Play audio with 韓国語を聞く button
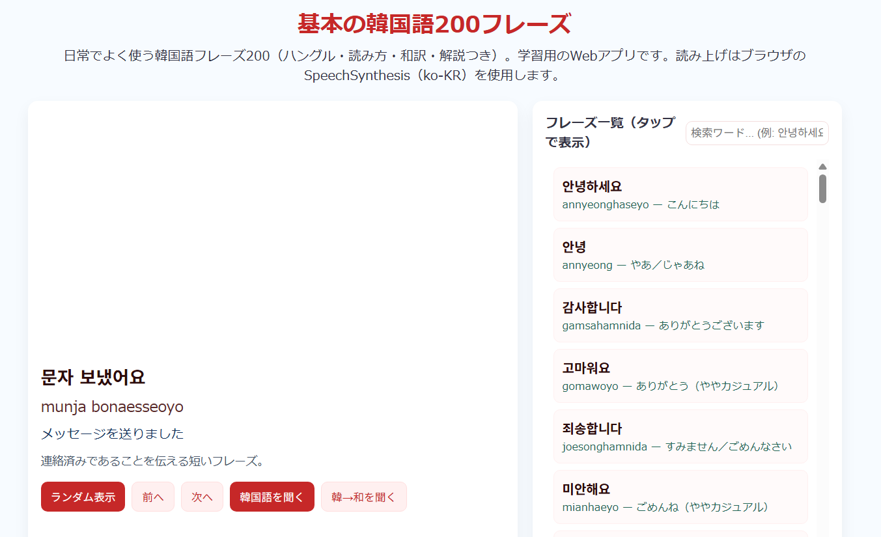The width and height of the screenshot is (881, 537). [272, 497]
